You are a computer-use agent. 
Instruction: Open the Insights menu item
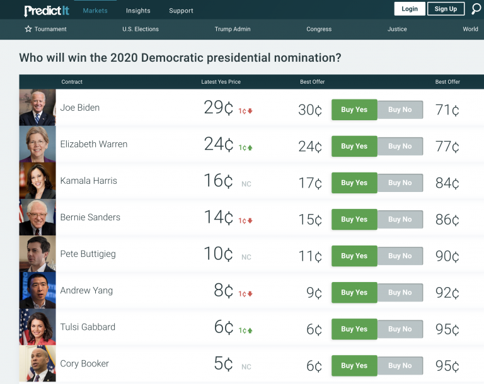[138, 11]
